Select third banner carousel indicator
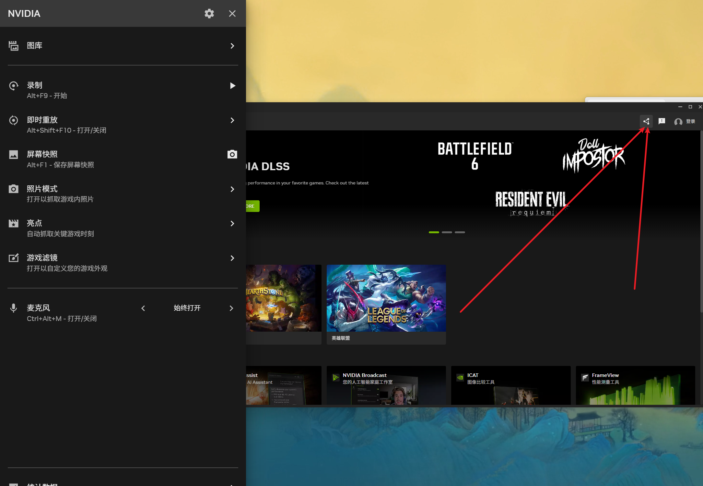 tap(460, 232)
